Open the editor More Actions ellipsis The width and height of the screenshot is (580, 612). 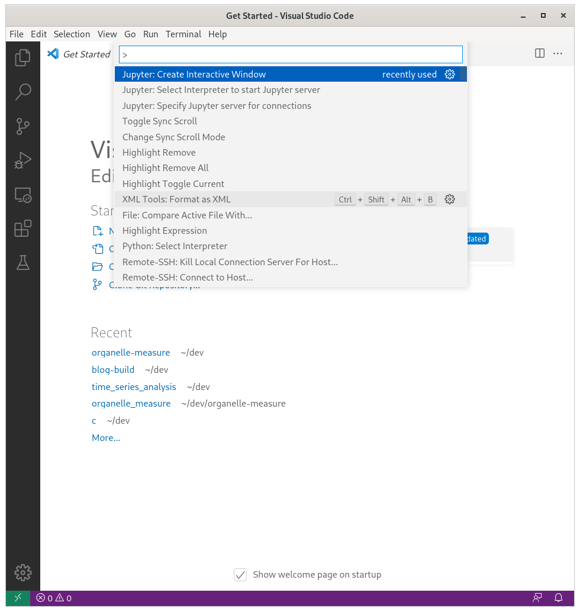point(558,53)
